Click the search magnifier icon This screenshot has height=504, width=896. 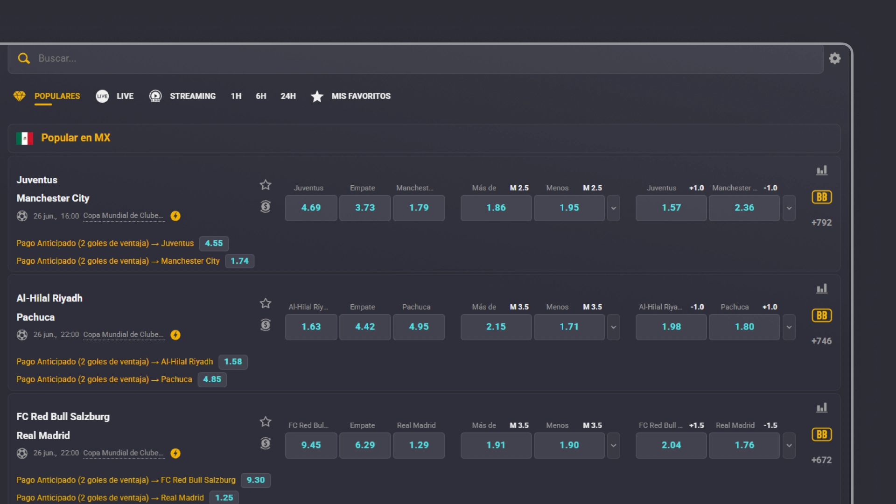pos(24,58)
